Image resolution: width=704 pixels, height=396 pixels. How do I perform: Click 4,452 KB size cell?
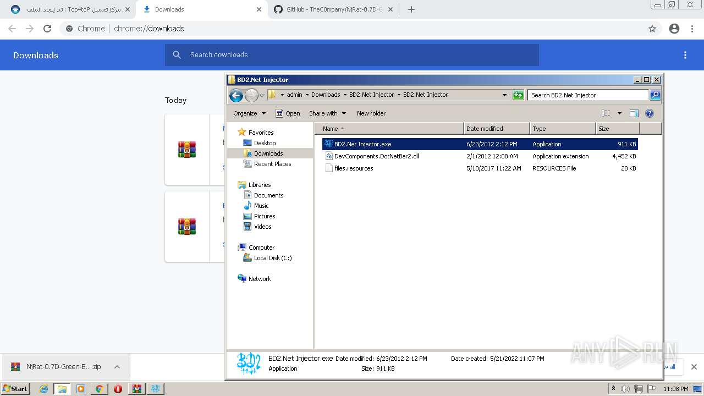[624, 156]
